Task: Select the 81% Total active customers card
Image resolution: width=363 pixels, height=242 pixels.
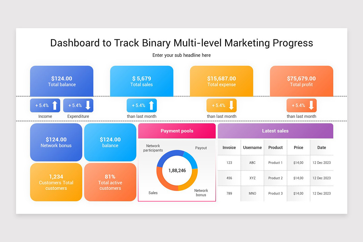Action: point(110,182)
